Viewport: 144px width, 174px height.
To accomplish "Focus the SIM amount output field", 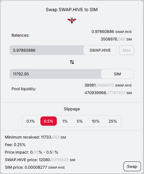I will click(x=55, y=74).
